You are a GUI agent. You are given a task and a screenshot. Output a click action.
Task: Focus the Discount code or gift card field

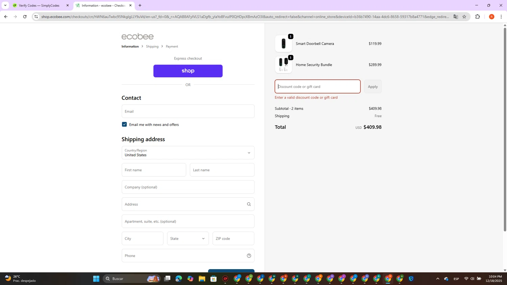317,86
